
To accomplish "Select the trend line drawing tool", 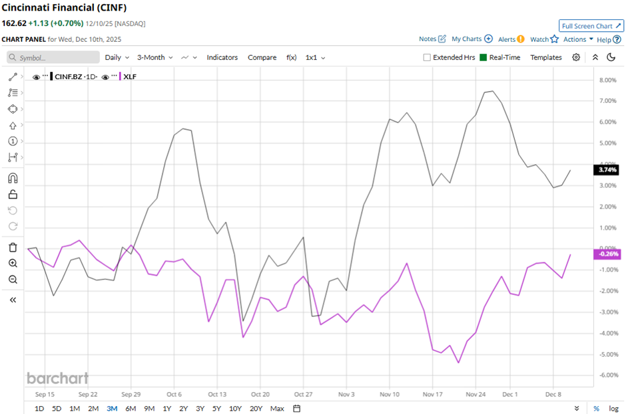I will point(13,76).
